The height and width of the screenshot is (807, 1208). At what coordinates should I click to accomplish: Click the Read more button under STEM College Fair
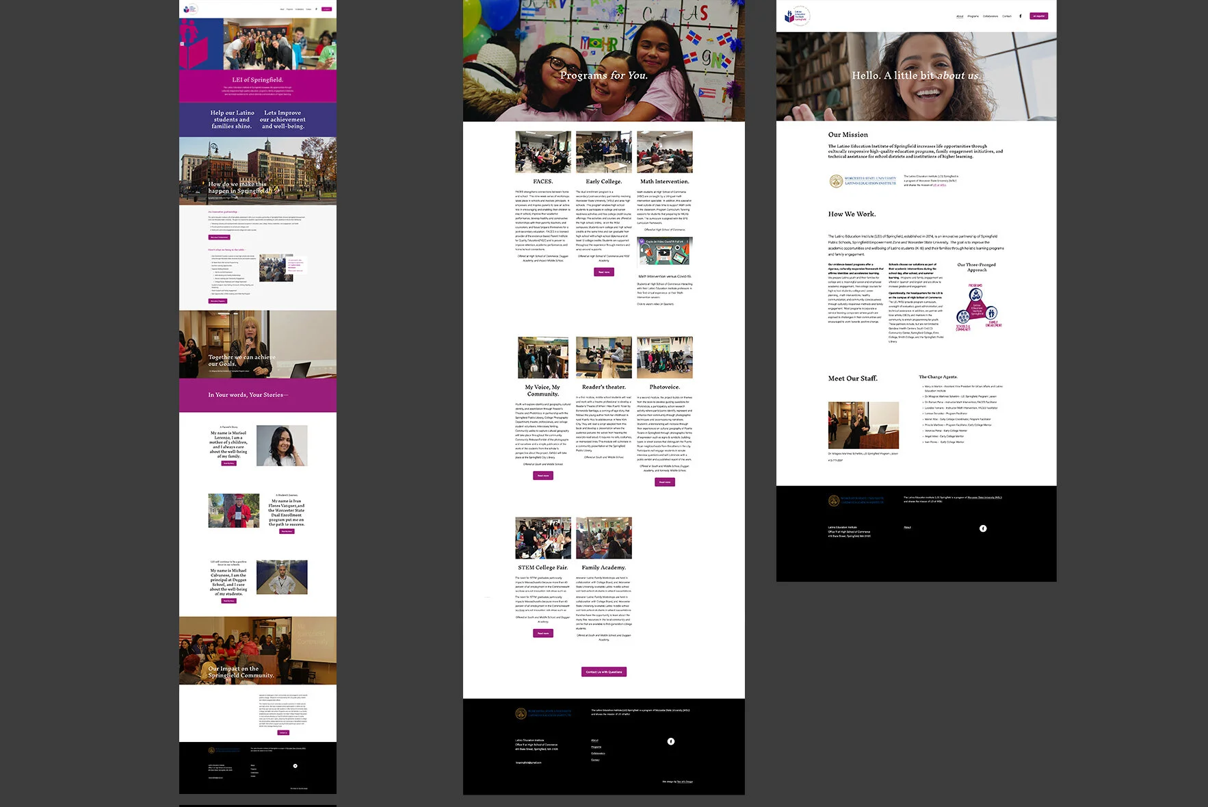coord(543,633)
